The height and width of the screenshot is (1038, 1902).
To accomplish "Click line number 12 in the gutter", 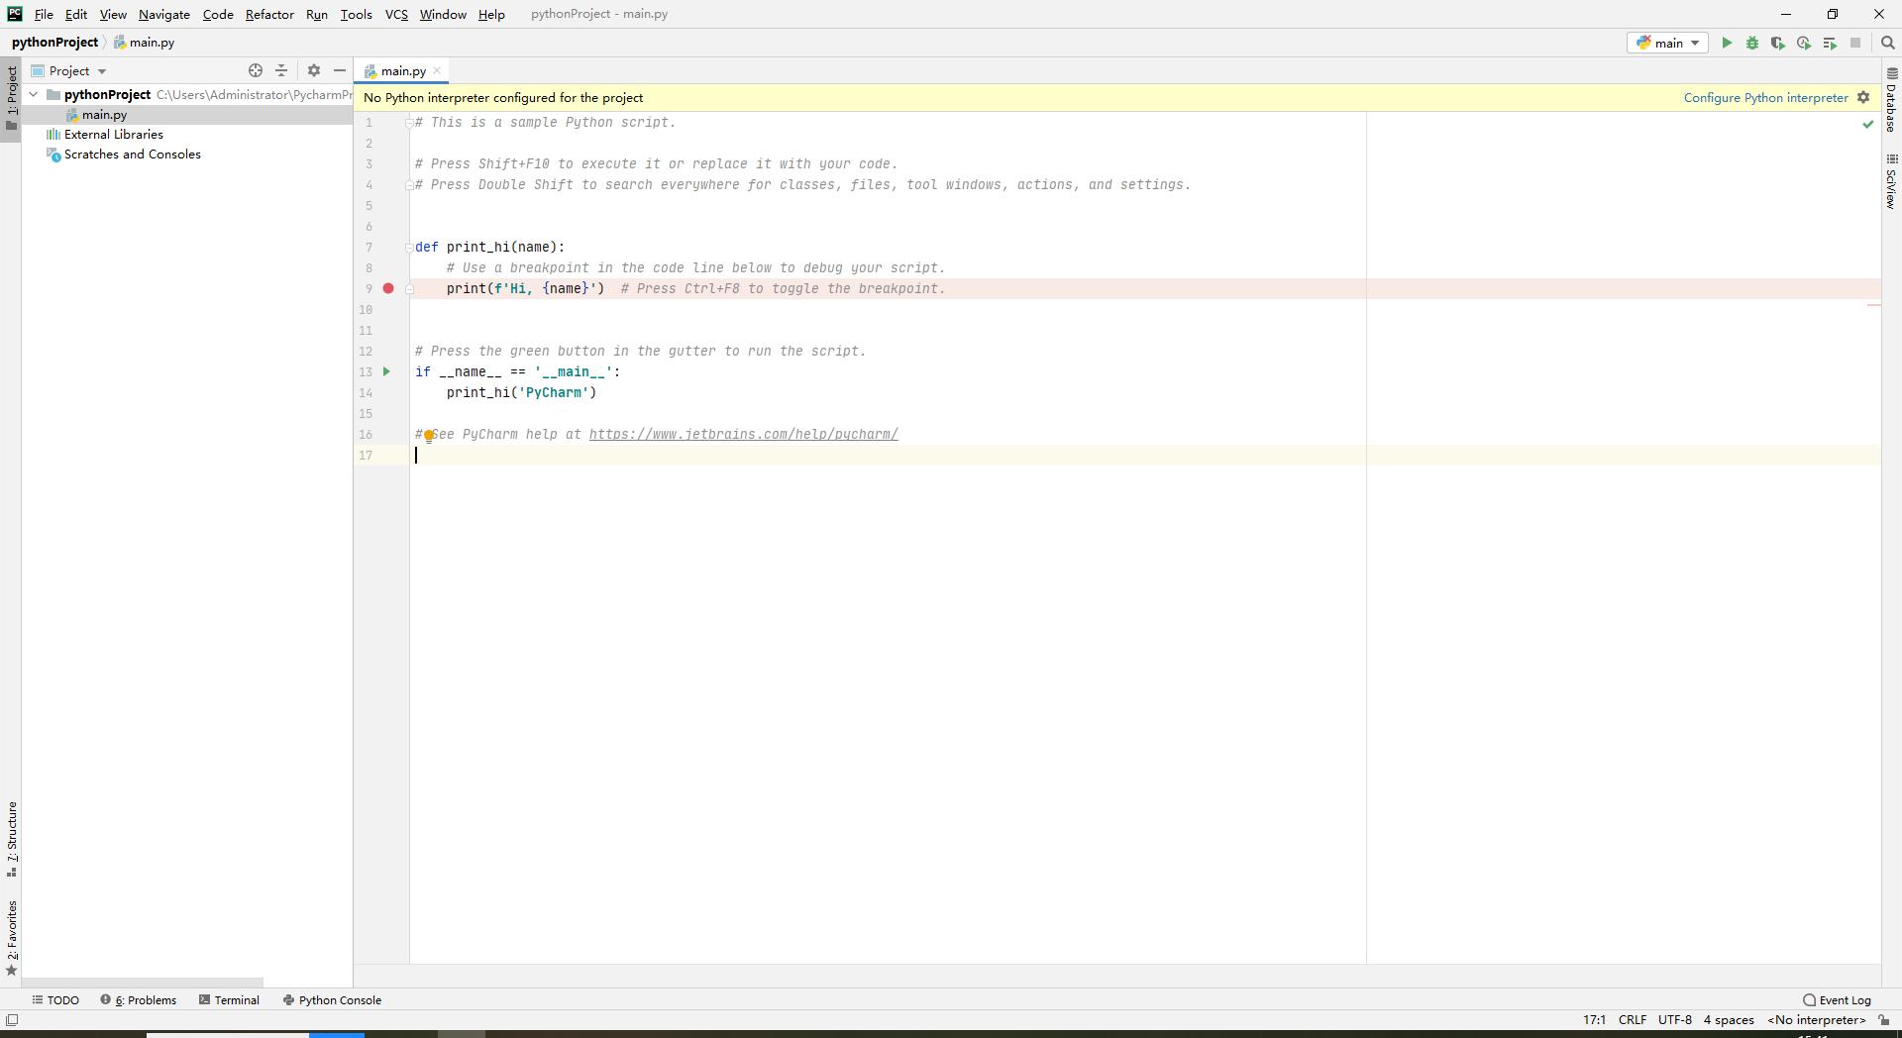I will [366, 351].
